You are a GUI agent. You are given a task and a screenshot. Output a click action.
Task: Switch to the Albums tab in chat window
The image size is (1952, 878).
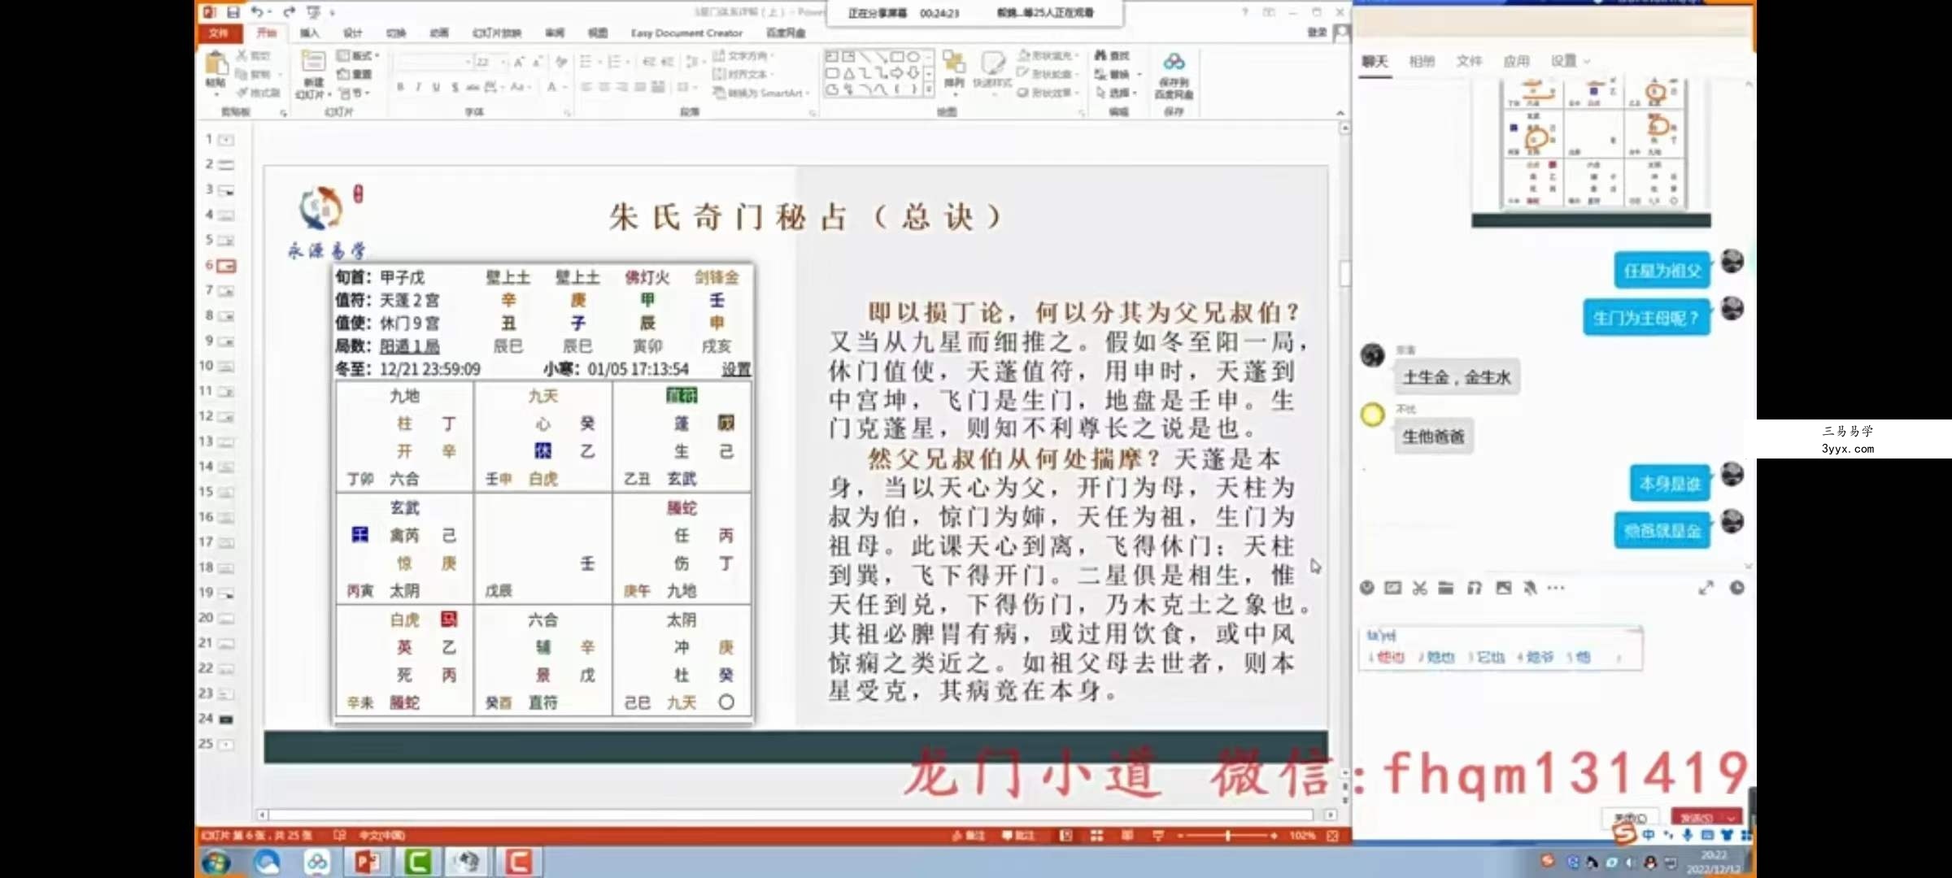pyautogui.click(x=1422, y=61)
